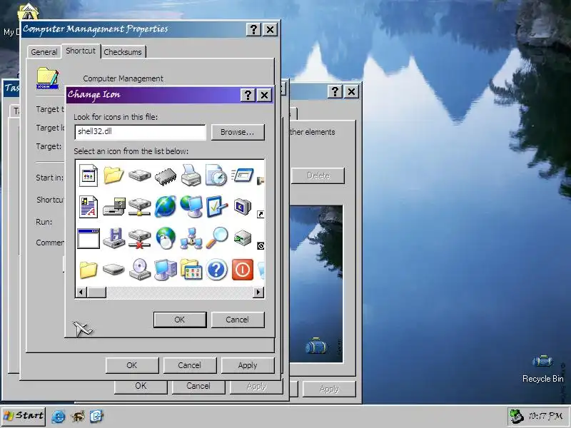
Task: Open the Recycle Bin desktop icon
Action: pos(543,368)
